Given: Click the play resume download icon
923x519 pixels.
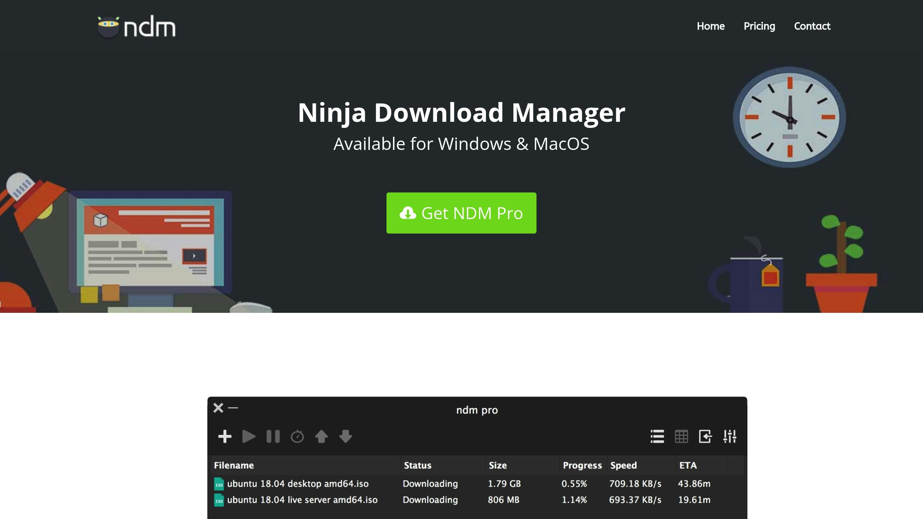Looking at the screenshot, I should (x=249, y=436).
